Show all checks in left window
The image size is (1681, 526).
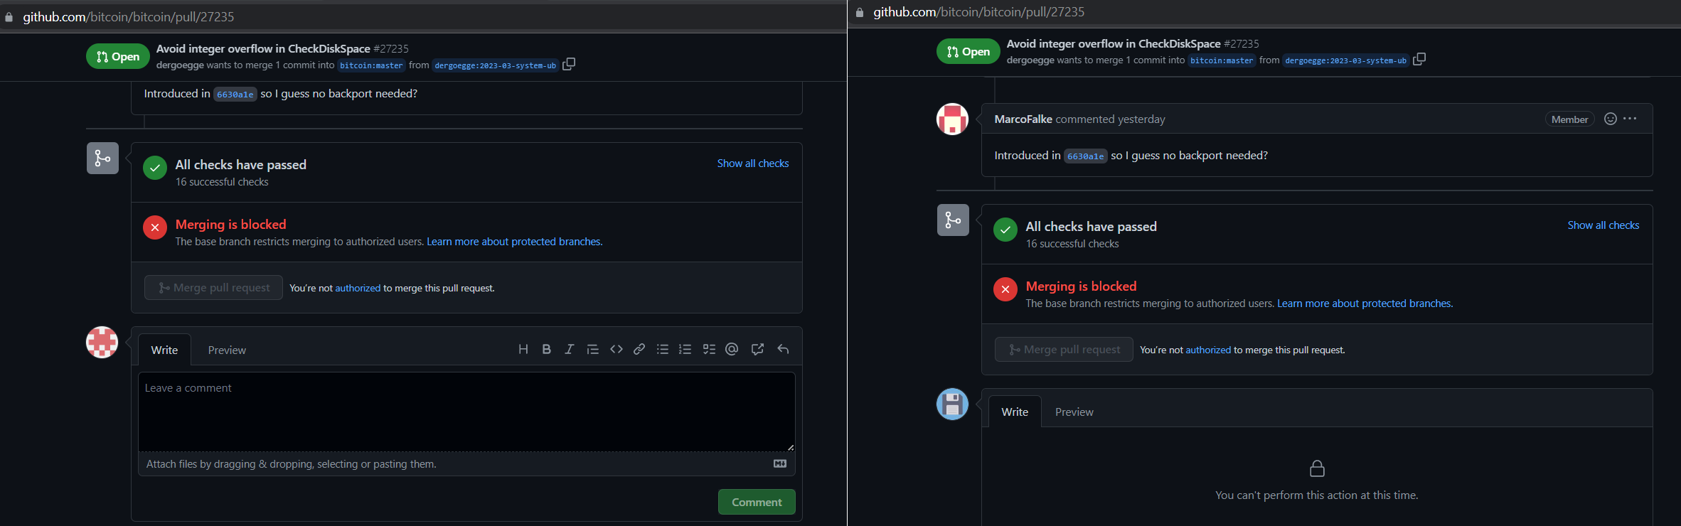[x=753, y=163]
